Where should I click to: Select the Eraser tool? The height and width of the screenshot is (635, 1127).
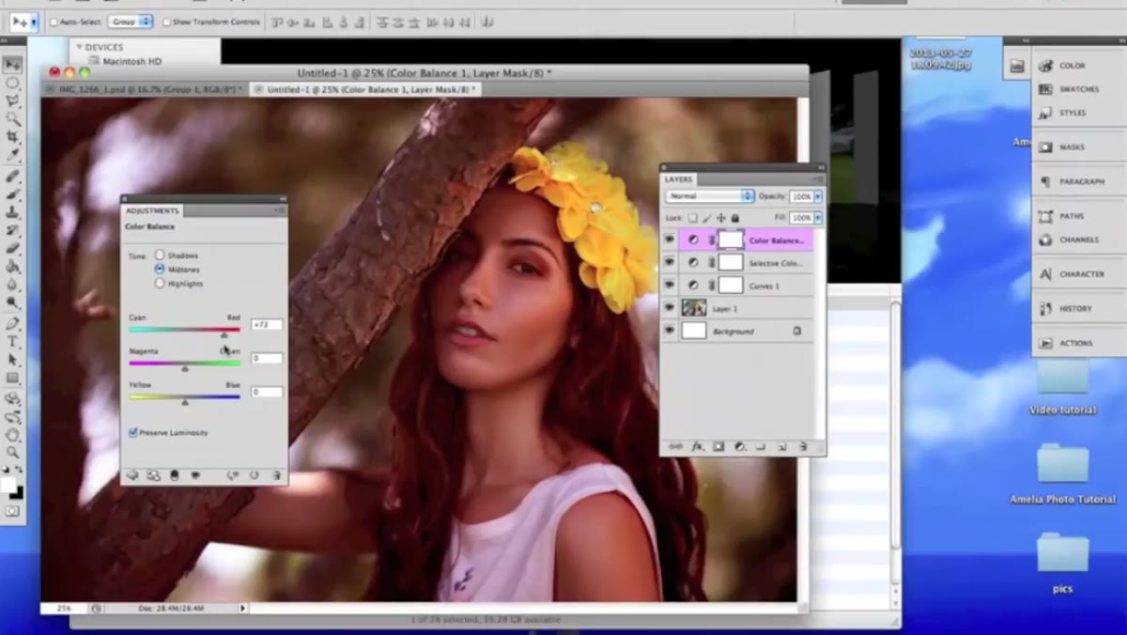[12, 249]
